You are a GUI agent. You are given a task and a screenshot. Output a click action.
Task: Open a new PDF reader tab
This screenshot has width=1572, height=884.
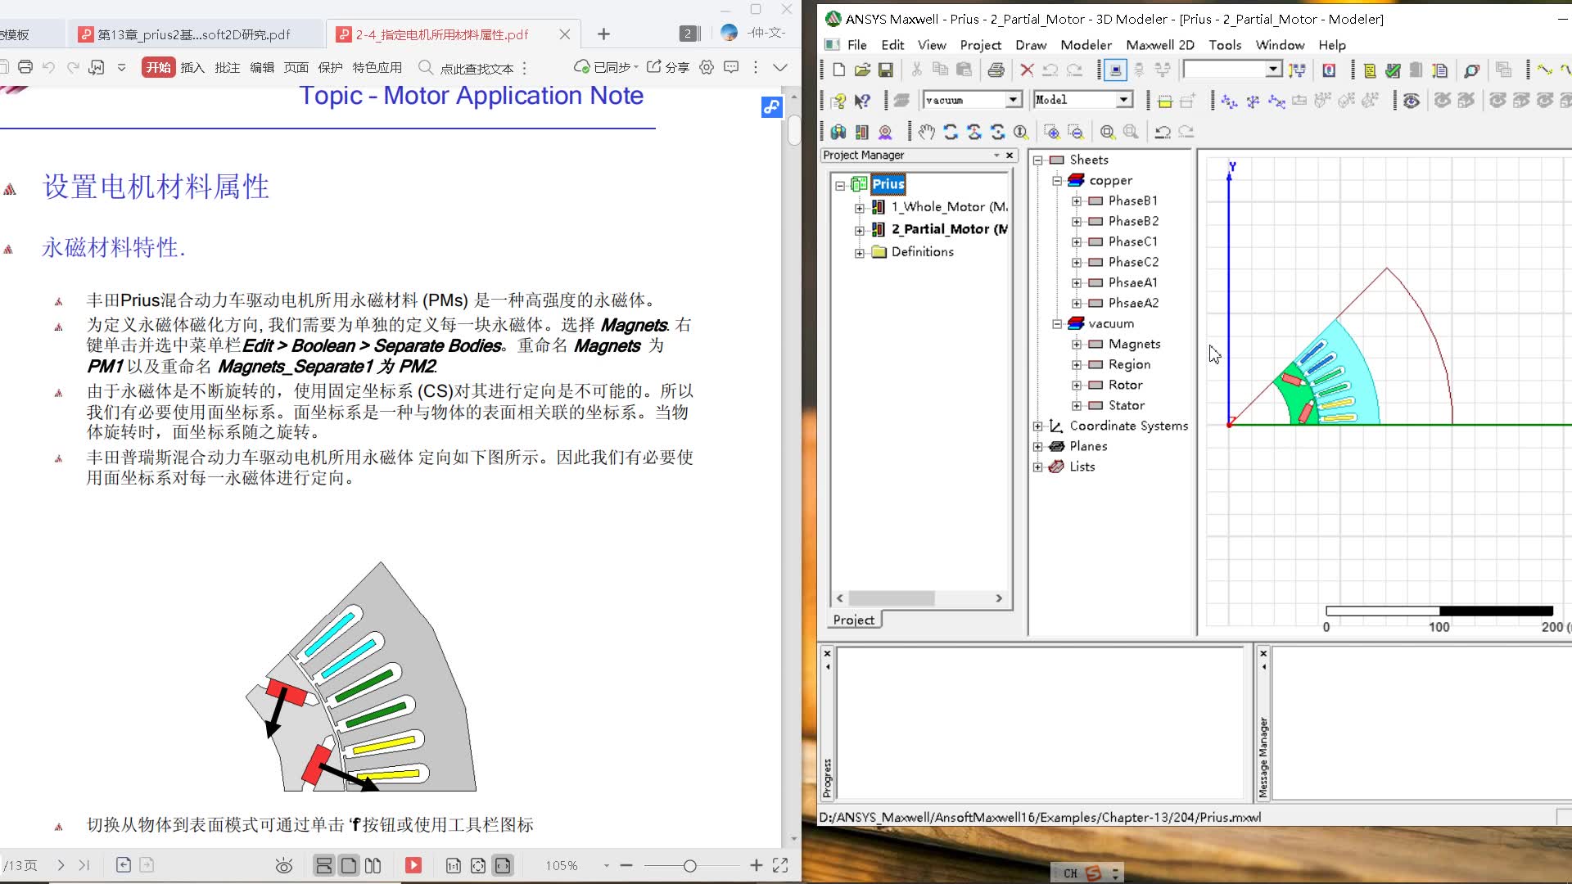tap(603, 34)
